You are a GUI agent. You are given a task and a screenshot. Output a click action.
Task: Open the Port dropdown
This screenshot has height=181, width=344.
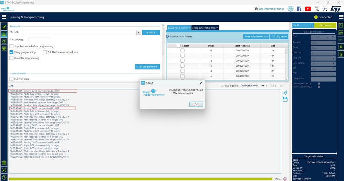321,37
